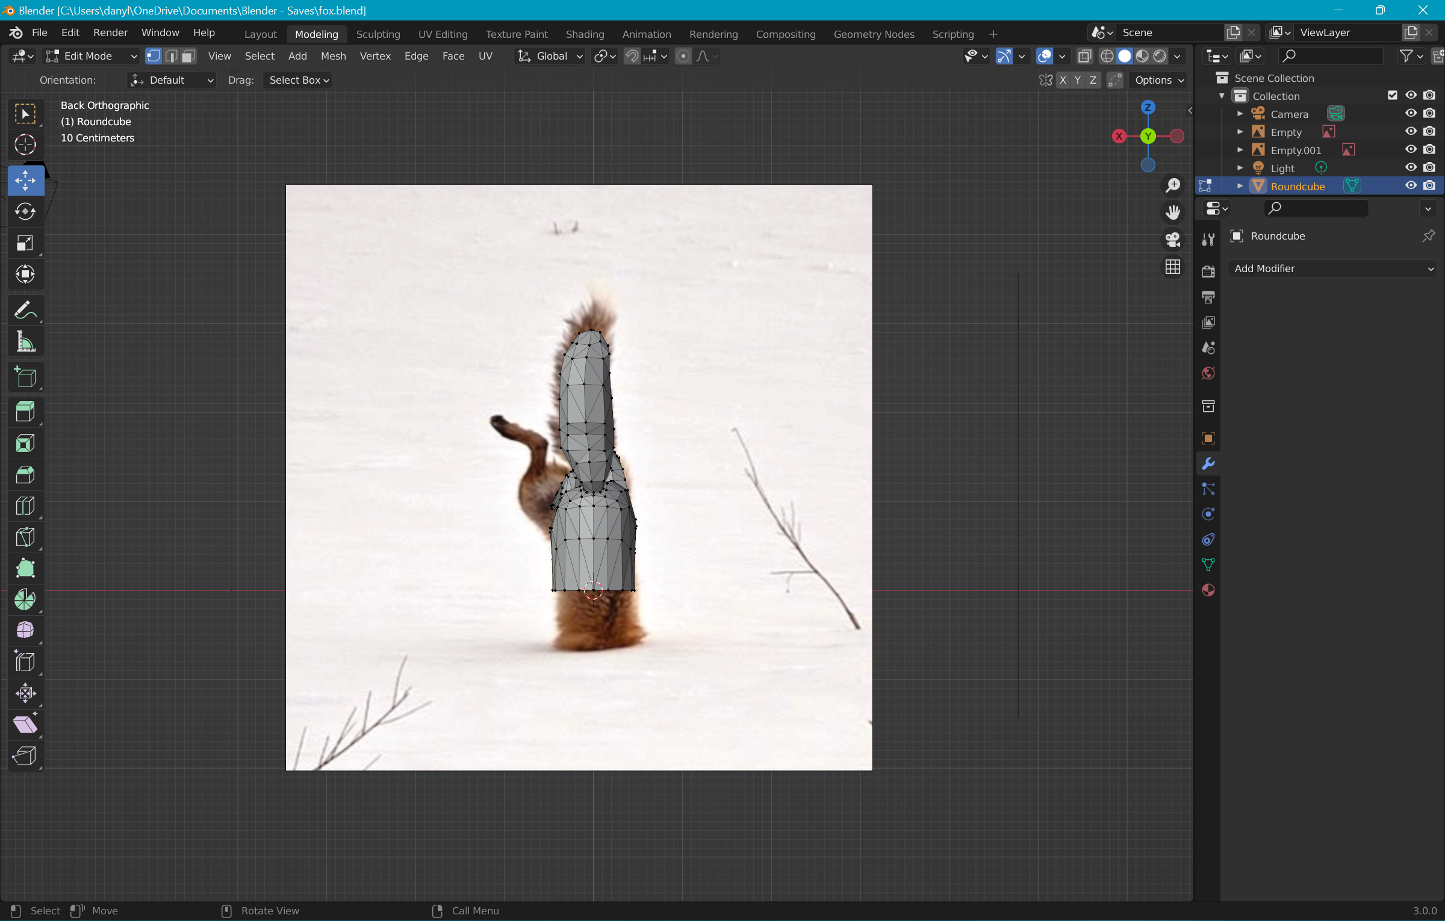Select the Shear tool
This screenshot has height=921, width=1445.
click(x=25, y=724)
